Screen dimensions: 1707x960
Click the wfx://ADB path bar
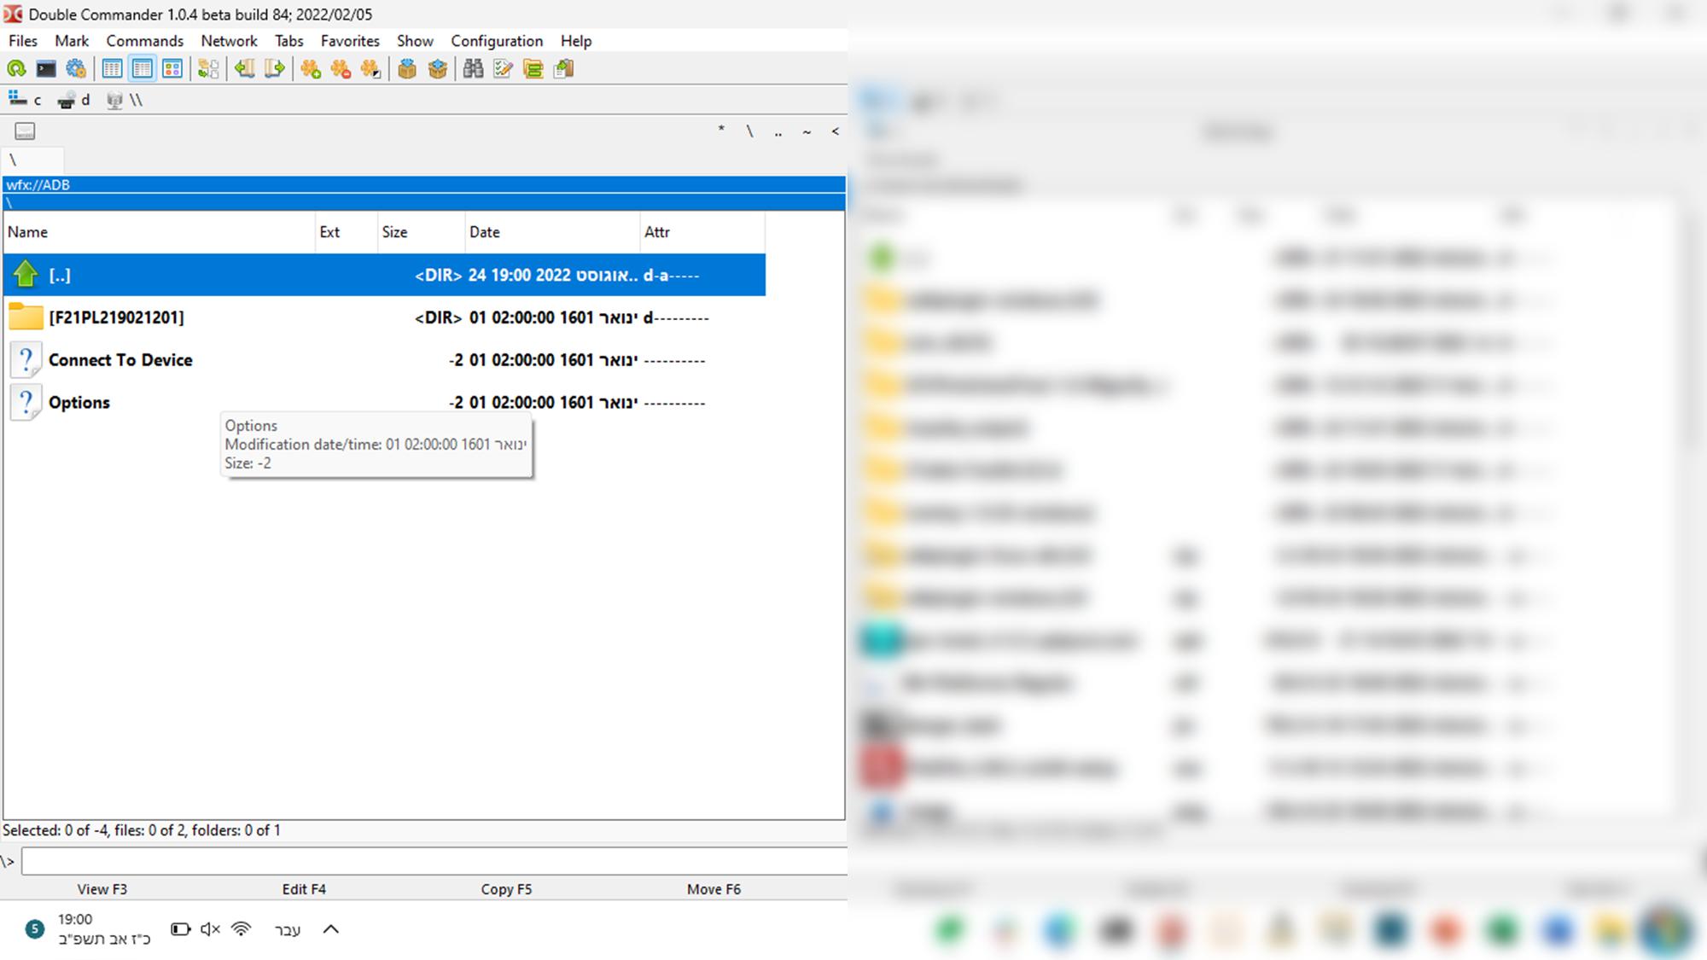tap(424, 184)
